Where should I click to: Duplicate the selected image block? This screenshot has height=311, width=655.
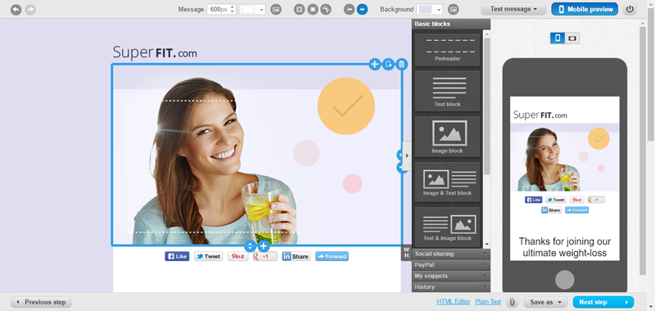point(388,65)
